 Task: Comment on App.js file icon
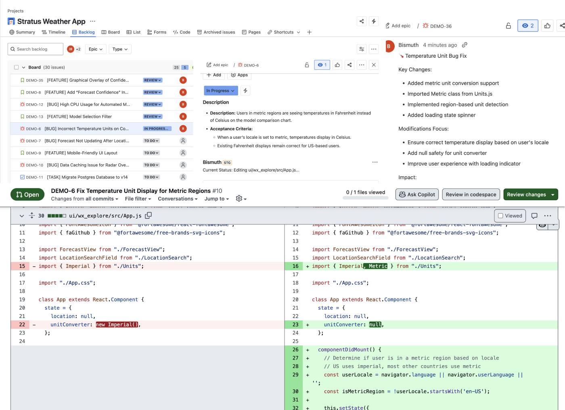pos(534,216)
